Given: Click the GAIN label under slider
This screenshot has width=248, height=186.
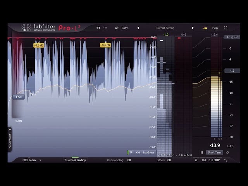Looking at the screenshot, I should click(x=19, y=121).
